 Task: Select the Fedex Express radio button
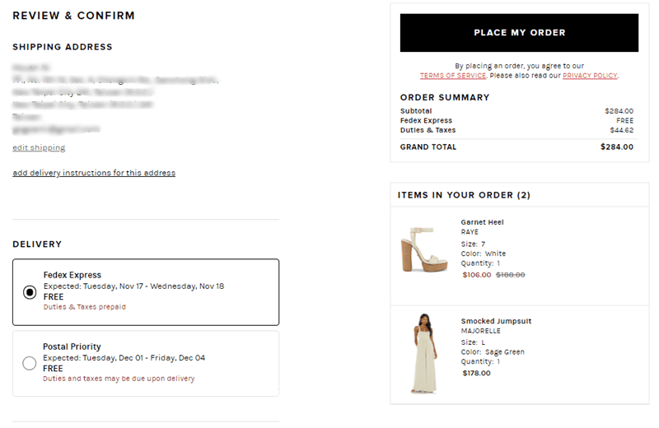click(x=30, y=292)
